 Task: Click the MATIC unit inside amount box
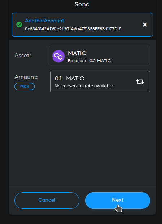tap(75, 78)
